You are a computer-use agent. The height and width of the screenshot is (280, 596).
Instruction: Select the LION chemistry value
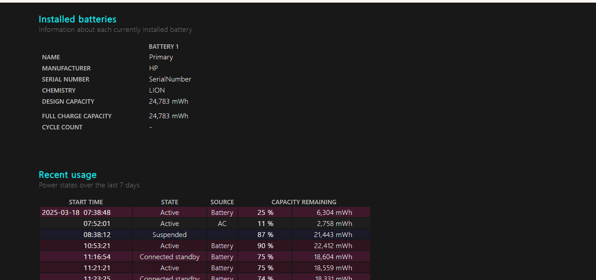tap(157, 90)
